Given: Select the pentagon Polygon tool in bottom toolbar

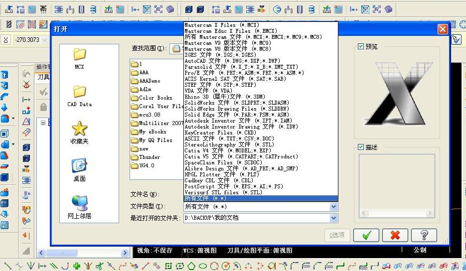Looking at the screenshot, I should [x=191, y=266].
